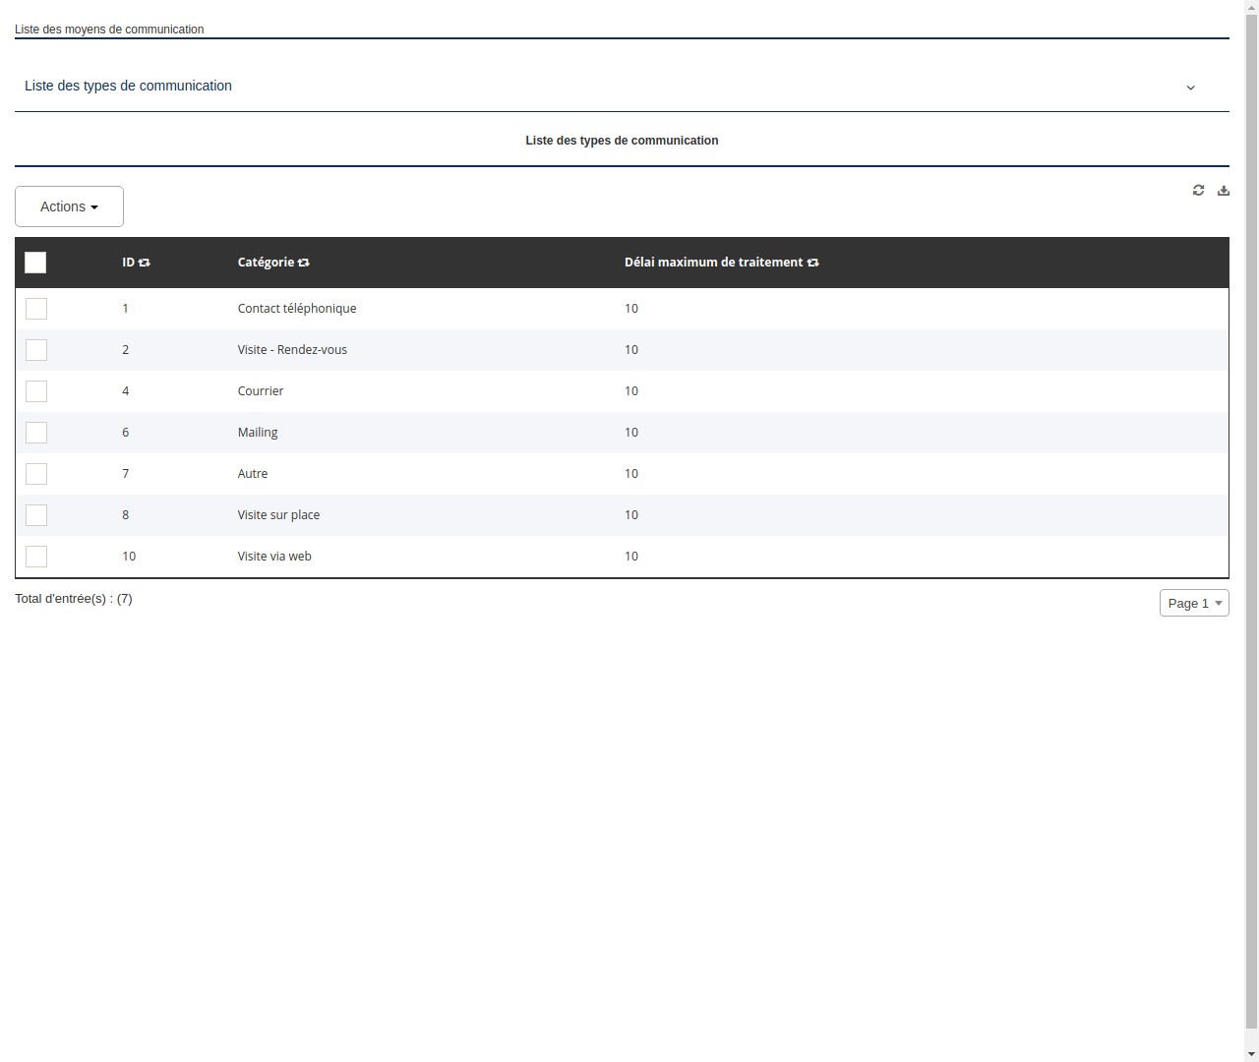Viewport: 1259px width, 1062px height.
Task: Open the Liste des moyens de communication link
Action: [x=109, y=29]
